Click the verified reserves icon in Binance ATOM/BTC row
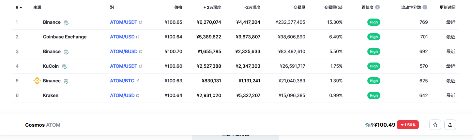473x140 pixels. 66,81
